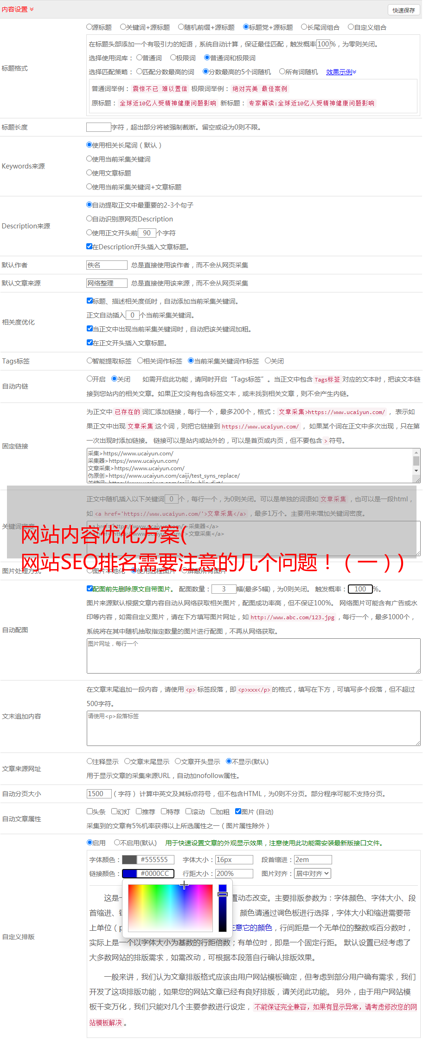Select 使用当前采集关键词 for Keywords
This screenshot has width=423, height=1044.
click(90, 159)
